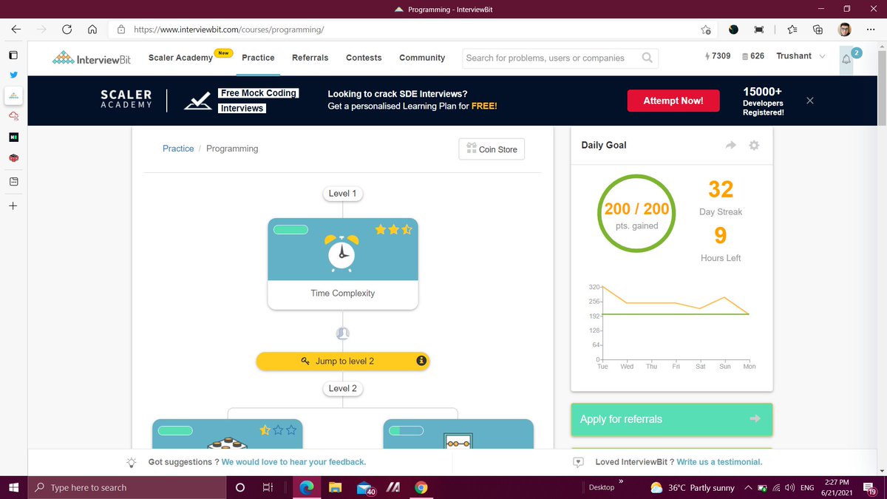
Task: Open the Mail app on taskbar
Action: point(365,488)
